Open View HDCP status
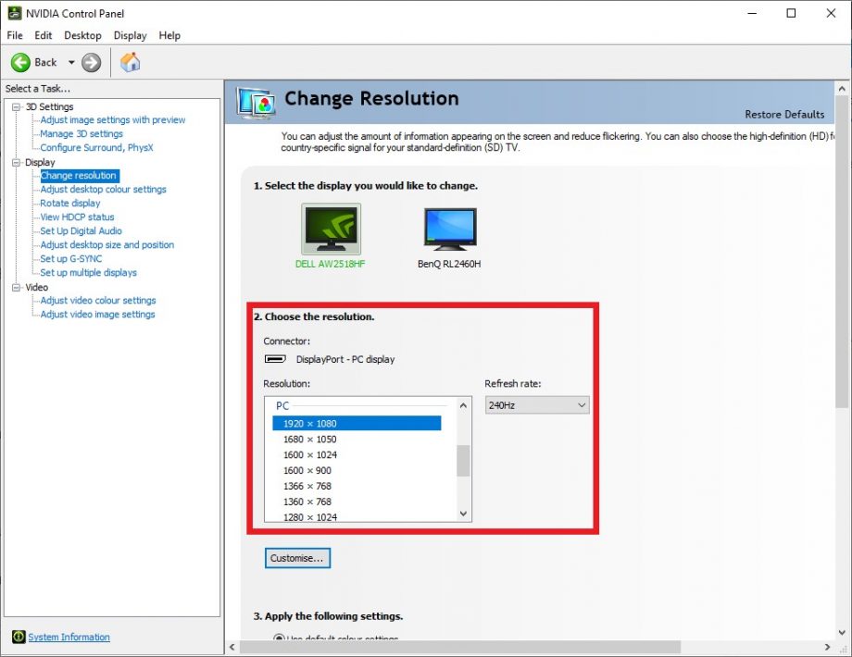This screenshot has height=657, width=852. [x=77, y=217]
